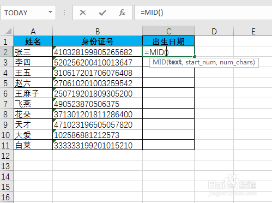The height and width of the screenshot is (203, 272).
Task: Select column D header
Action: tap(214, 31)
